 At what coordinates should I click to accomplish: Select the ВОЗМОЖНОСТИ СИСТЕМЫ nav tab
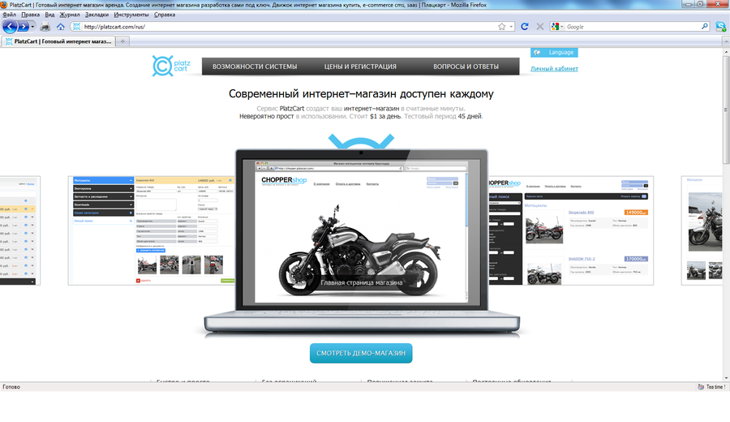255,67
